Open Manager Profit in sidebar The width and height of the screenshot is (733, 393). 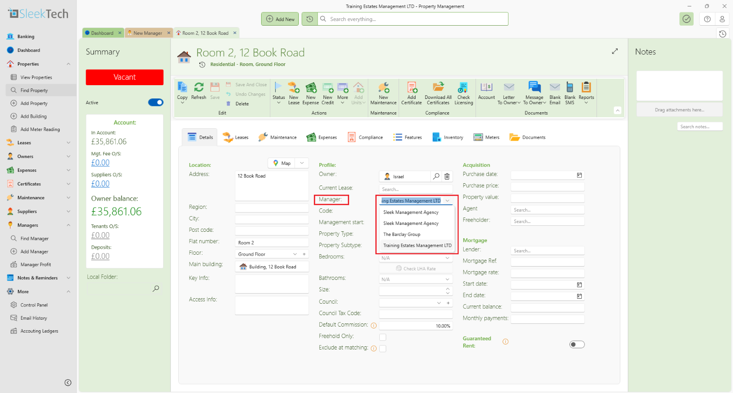click(x=36, y=265)
